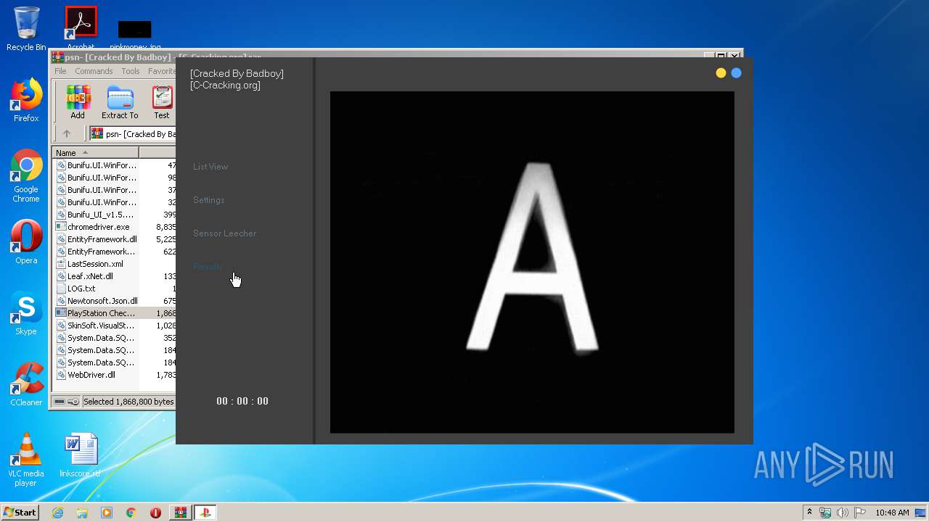Open the WinRAR Commands menu

click(94, 71)
